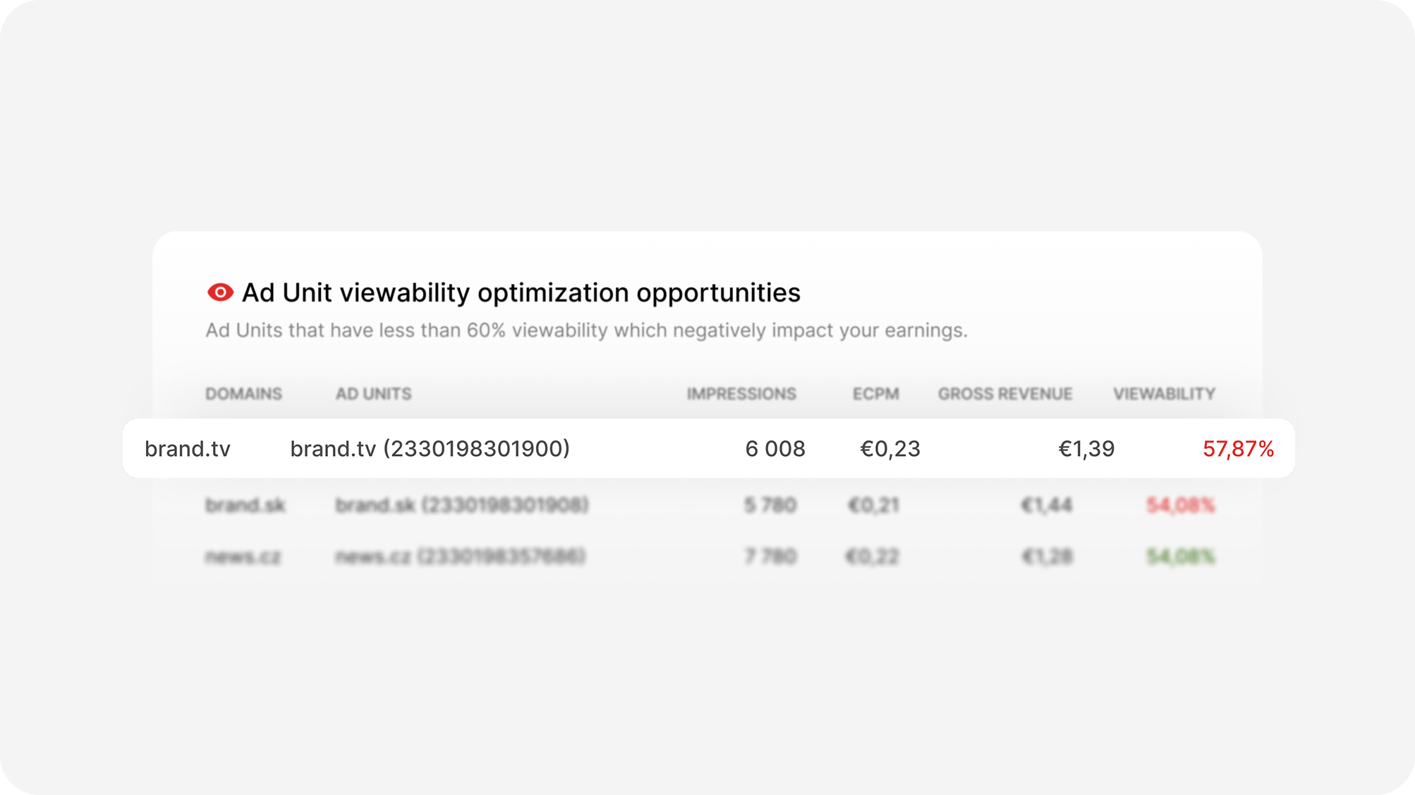
Task: Click the €1,44 gross revenue in brand.sk row
Action: (1047, 505)
